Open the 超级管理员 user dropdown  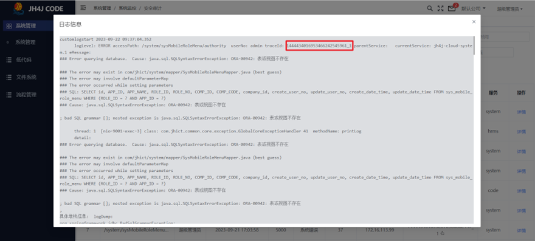pyautogui.click(x=509, y=9)
